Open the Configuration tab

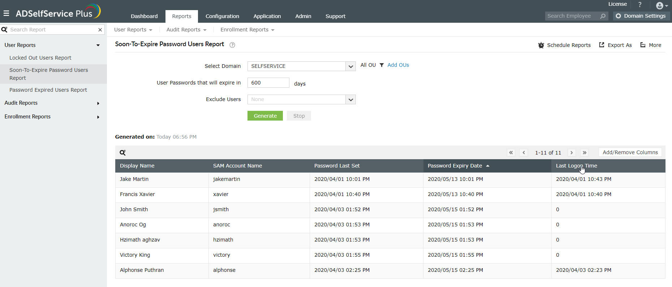(x=222, y=16)
